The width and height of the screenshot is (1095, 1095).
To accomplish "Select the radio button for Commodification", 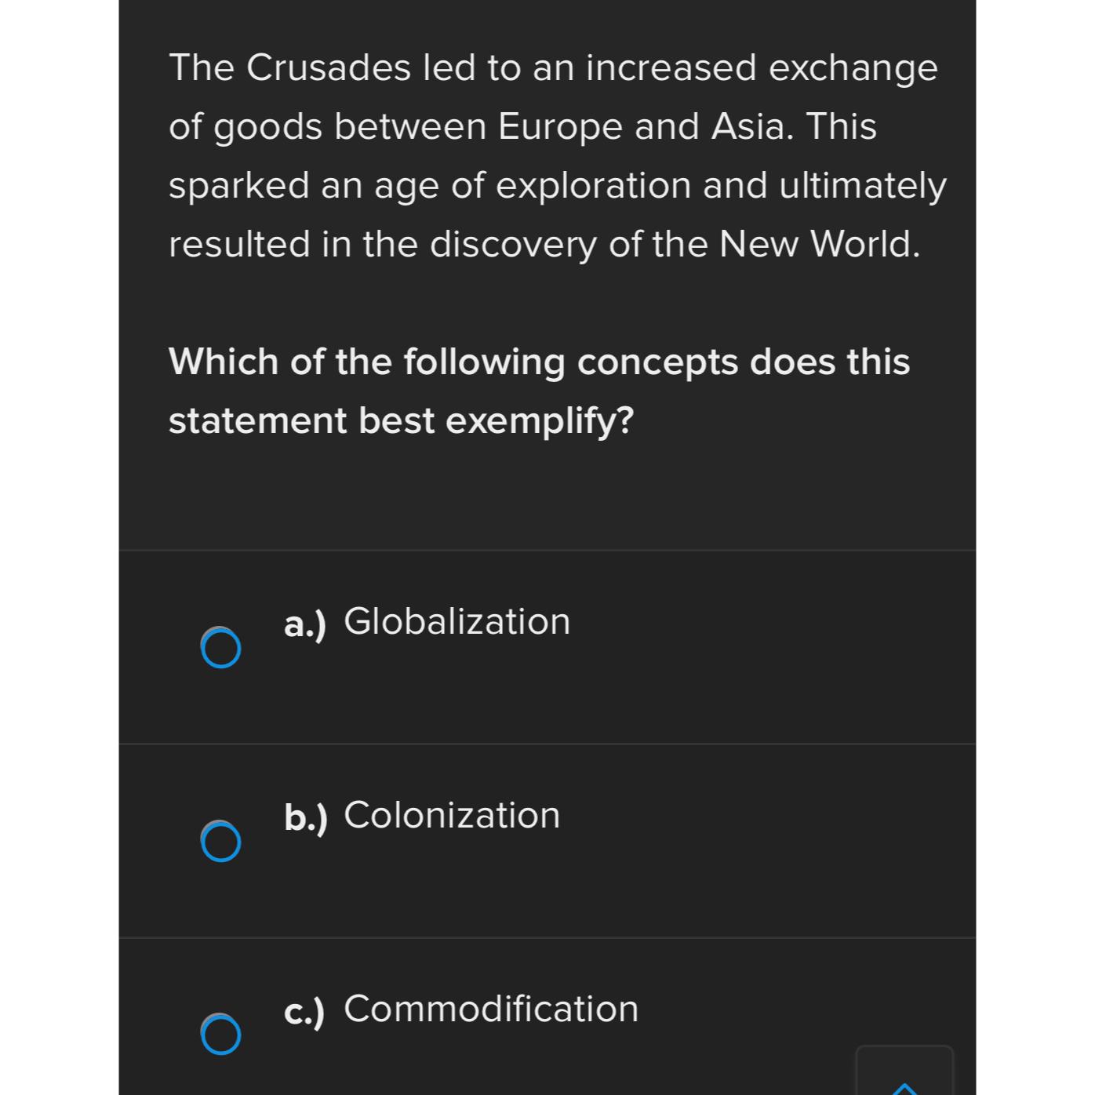I will coord(220,1035).
